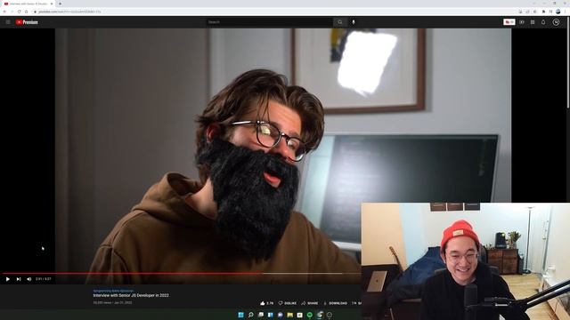Open Spotify green icon on the taskbar
The width and height of the screenshot is (570, 320).
(309, 315)
